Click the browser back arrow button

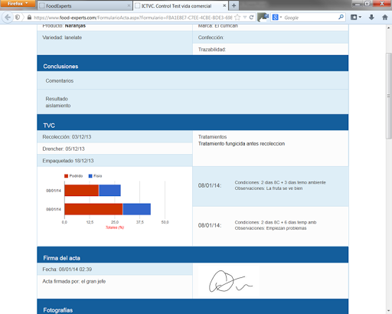(8, 18)
